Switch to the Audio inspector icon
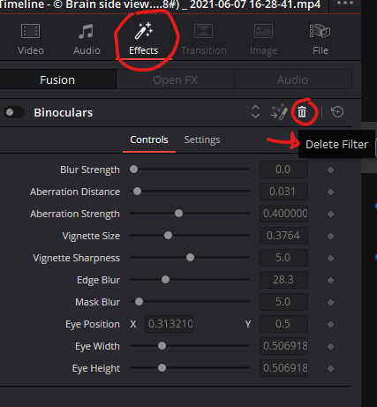This screenshot has height=407, width=377. (86, 32)
